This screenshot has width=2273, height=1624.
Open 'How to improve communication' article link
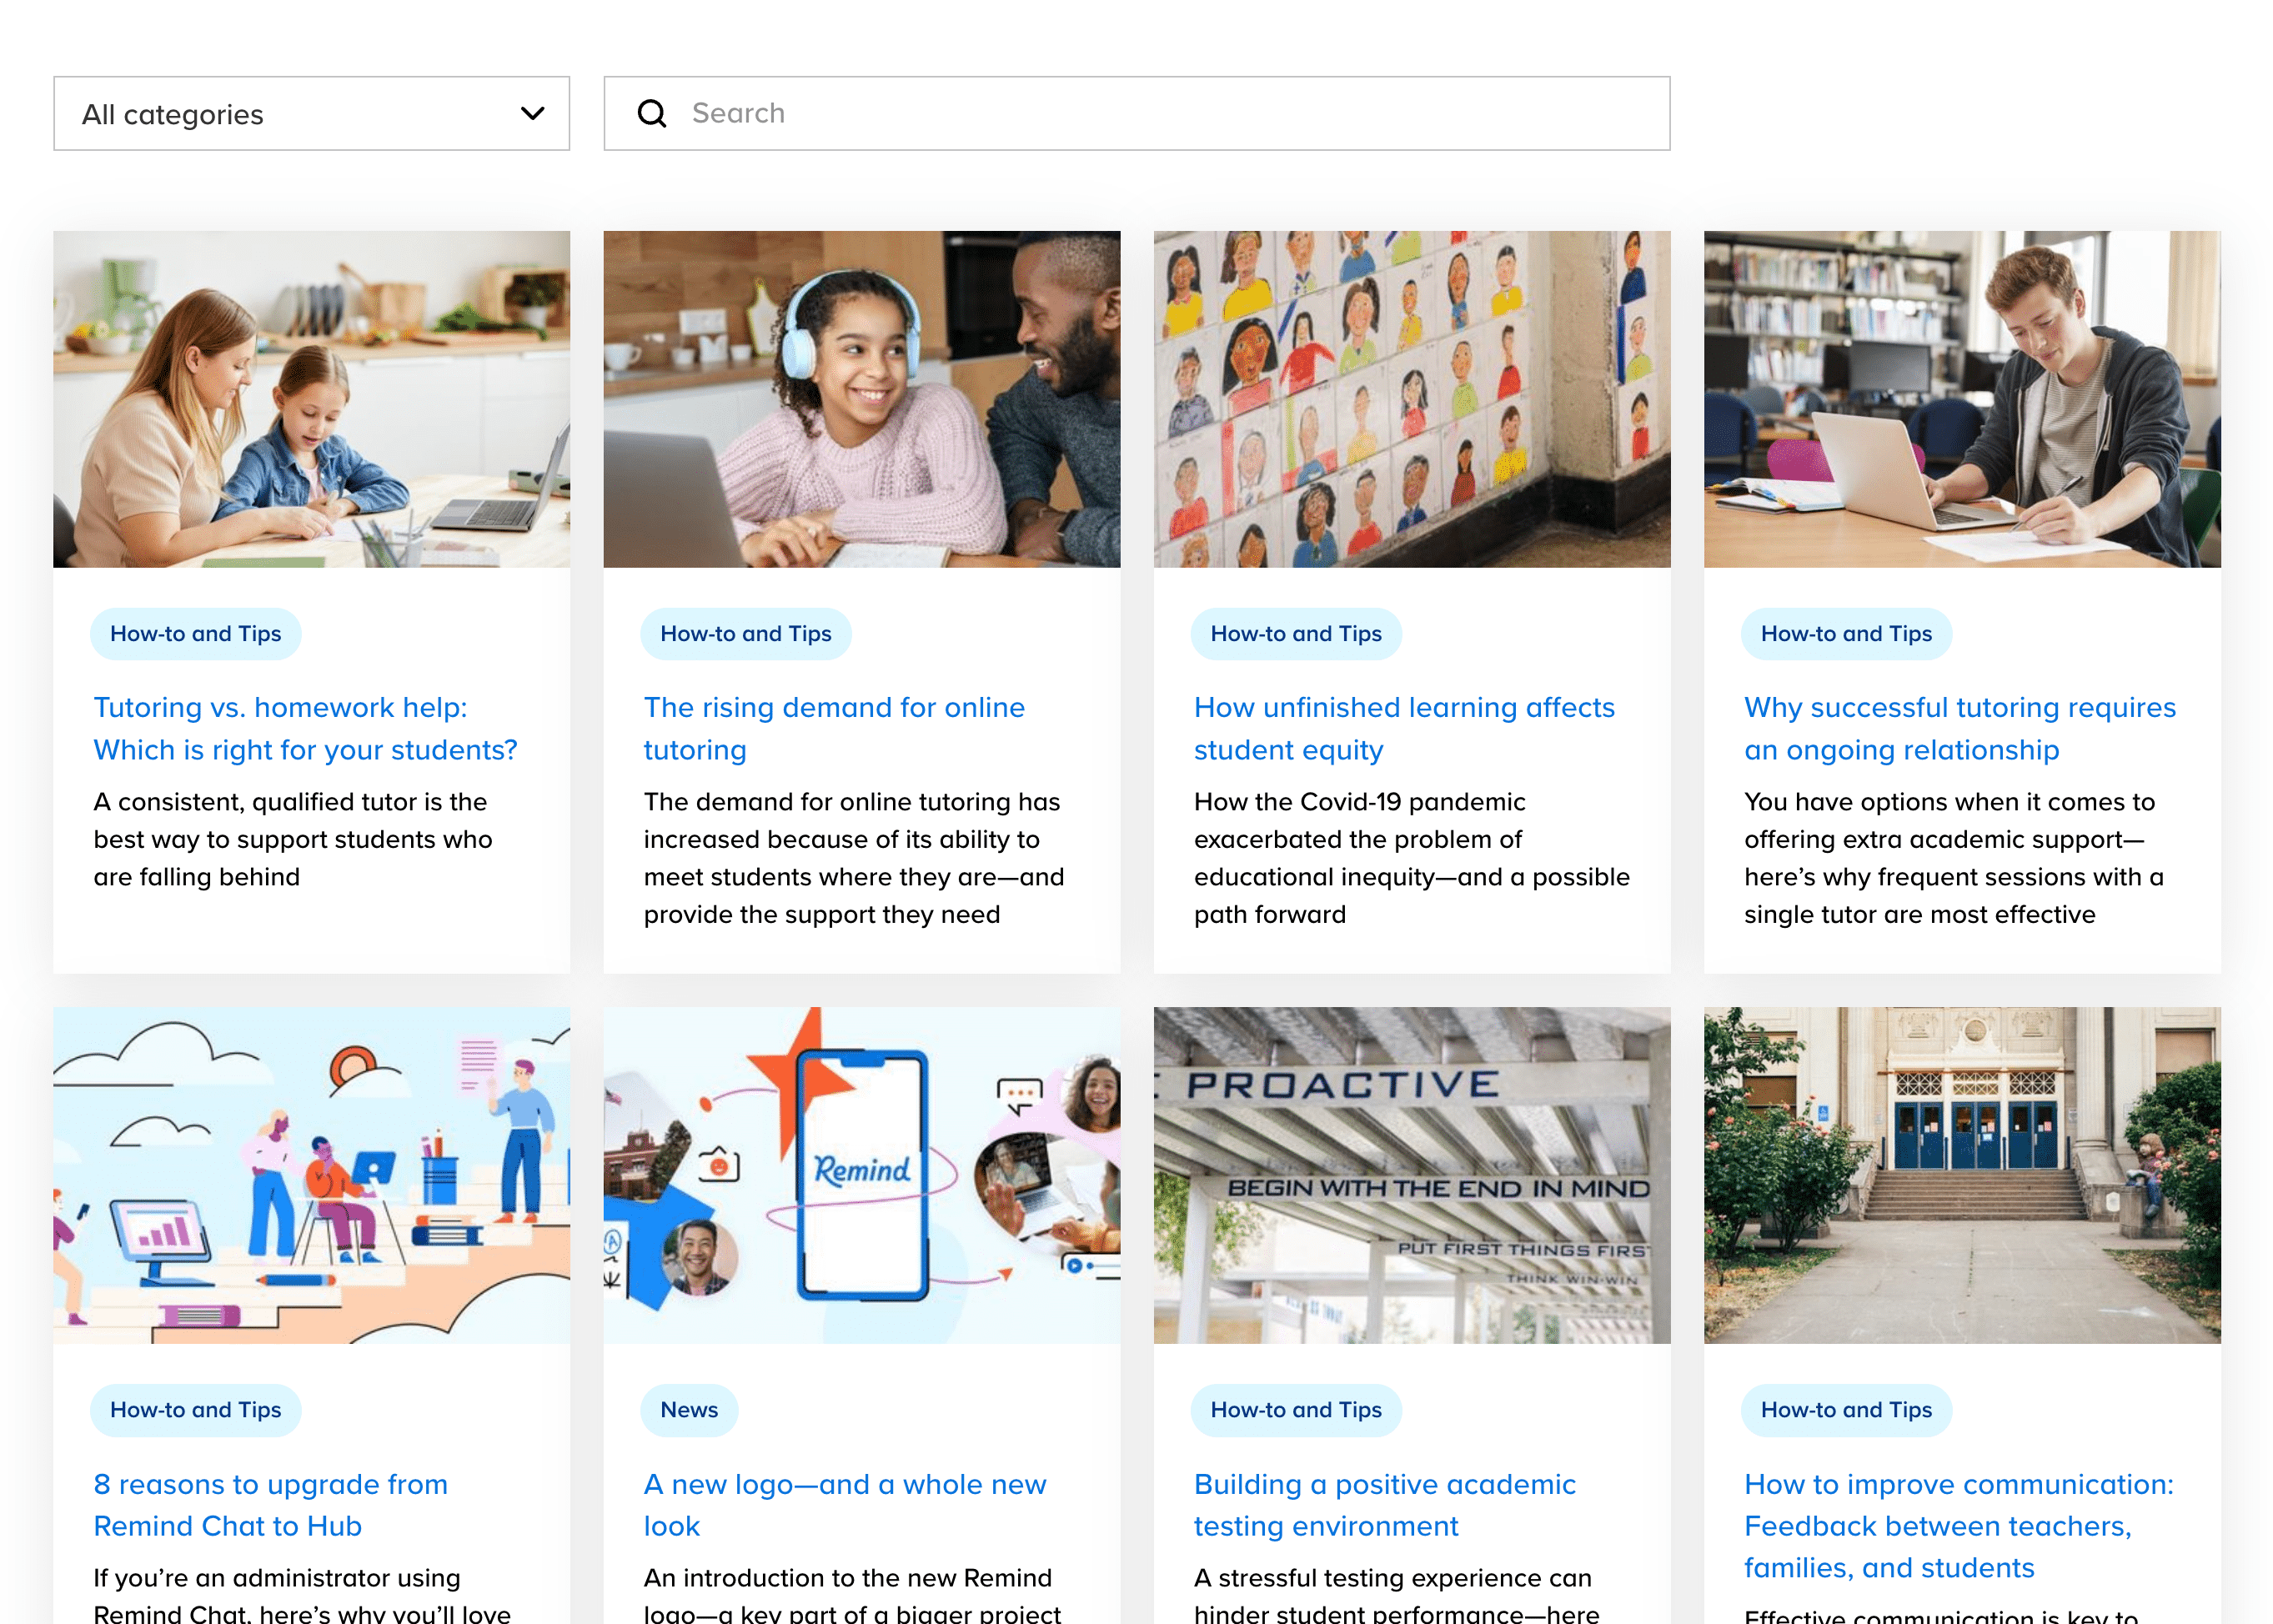click(x=1959, y=1526)
